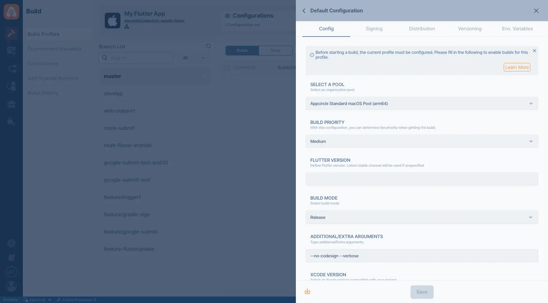548x303 pixels.
Task: Click the Configurations gear icon
Action: point(227,16)
